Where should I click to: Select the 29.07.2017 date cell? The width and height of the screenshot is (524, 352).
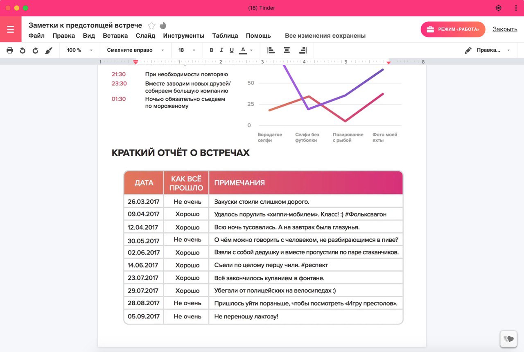tap(143, 291)
